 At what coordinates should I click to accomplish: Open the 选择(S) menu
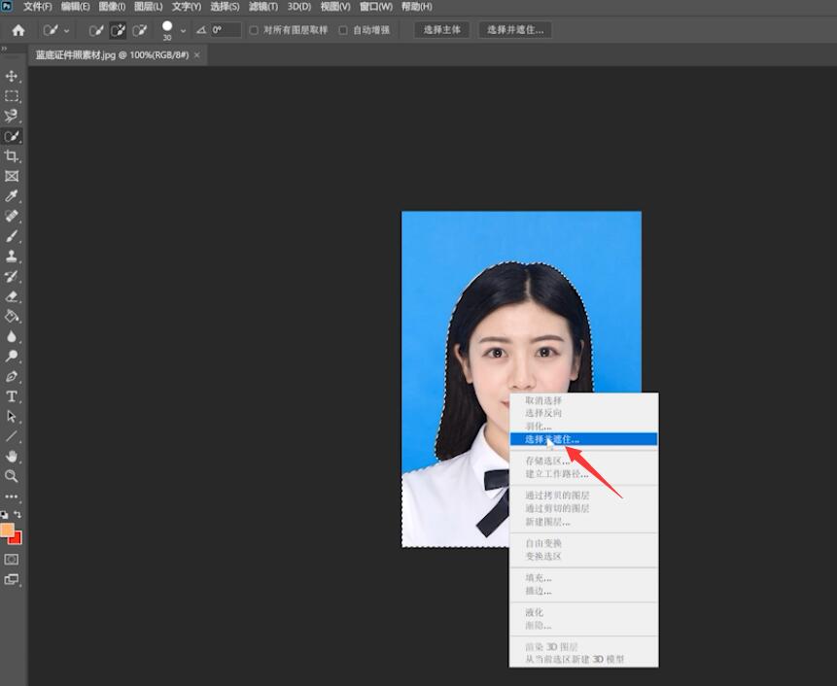pos(225,7)
